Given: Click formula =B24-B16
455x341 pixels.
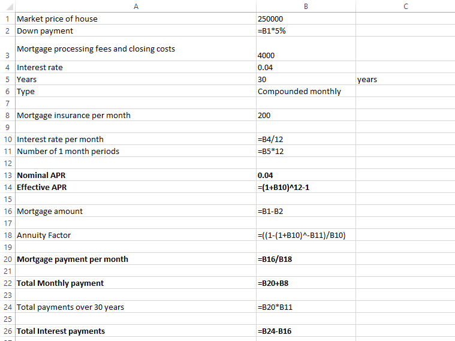Looking at the screenshot, I should [306, 331].
